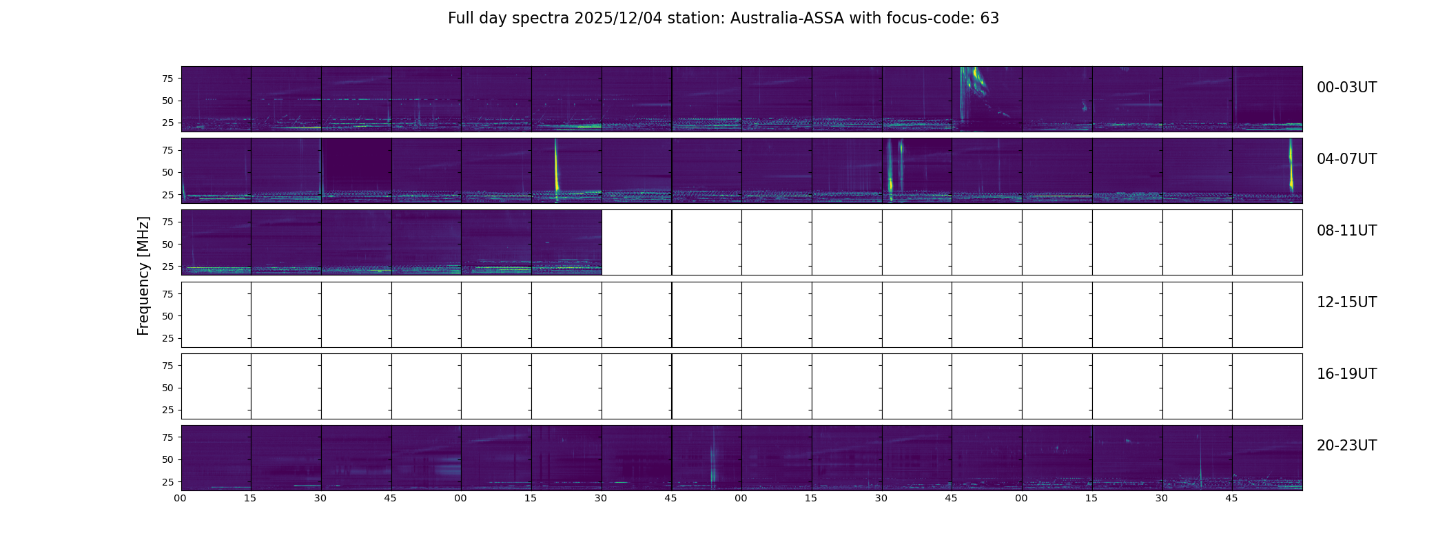Click the thin vertical spike near 23:38 in the 20-23UT row

(x=1200, y=458)
